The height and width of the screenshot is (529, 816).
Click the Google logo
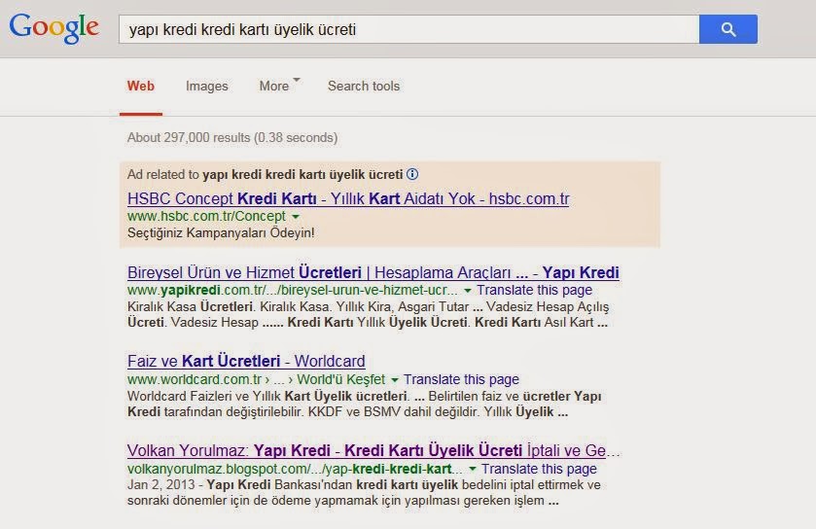pyautogui.click(x=53, y=27)
